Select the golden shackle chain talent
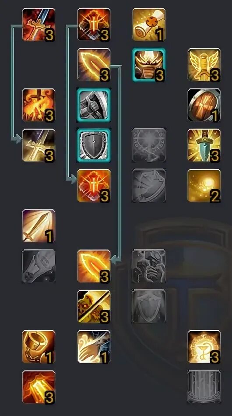The height and width of the screenshot is (416, 232). (x=39, y=347)
